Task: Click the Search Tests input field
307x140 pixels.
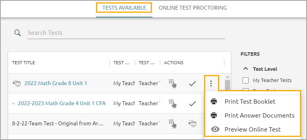Action: (126, 33)
